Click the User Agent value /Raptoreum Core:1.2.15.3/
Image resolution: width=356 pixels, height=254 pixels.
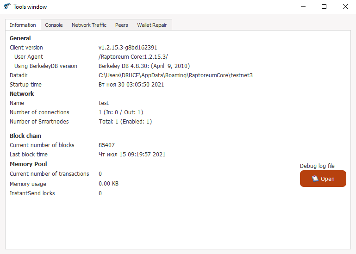click(133, 57)
